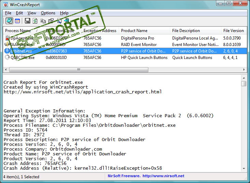Select the QLBCTRL.exe row

125,58
